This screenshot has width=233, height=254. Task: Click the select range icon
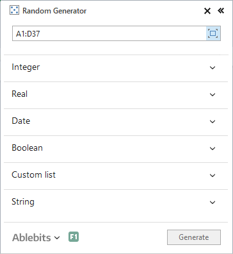213,33
